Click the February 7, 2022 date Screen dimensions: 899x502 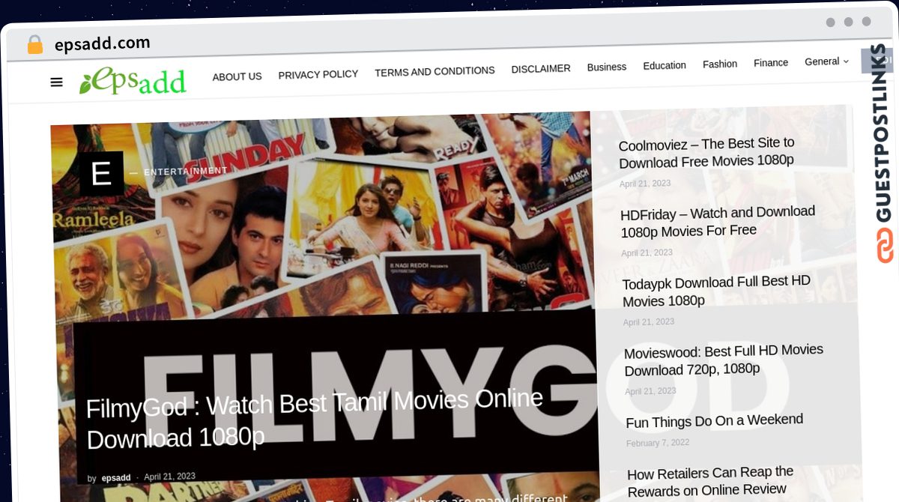click(x=658, y=444)
